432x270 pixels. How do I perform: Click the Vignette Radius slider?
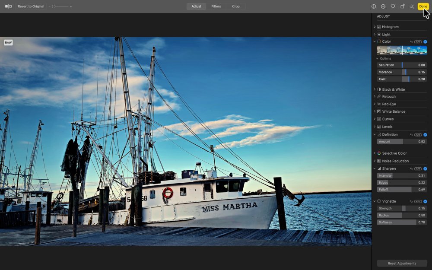[x=402, y=216]
